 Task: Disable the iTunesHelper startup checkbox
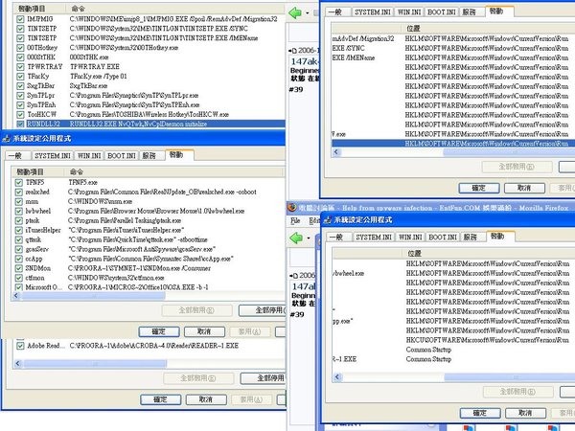[19, 230]
